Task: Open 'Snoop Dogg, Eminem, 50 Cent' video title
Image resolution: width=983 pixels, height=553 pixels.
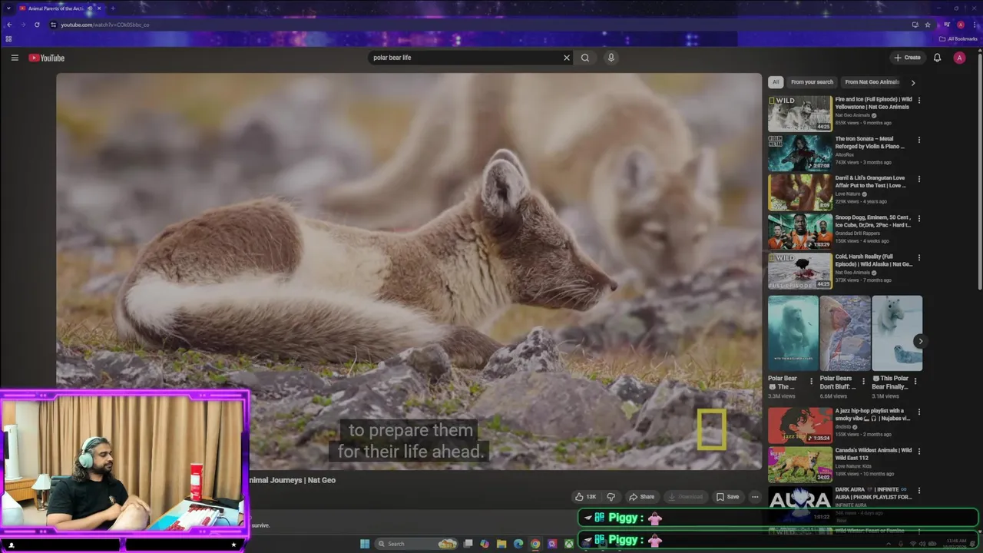Action: coord(873,221)
